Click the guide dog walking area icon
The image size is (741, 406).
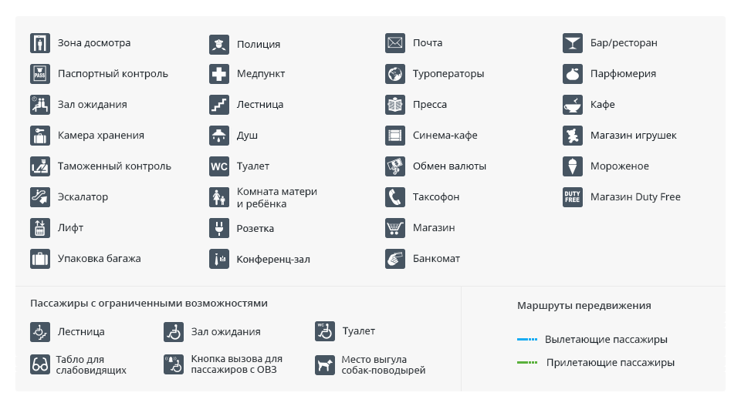tap(325, 364)
